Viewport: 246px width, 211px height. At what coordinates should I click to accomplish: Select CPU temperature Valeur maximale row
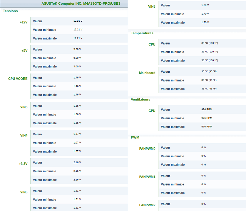(202, 60)
